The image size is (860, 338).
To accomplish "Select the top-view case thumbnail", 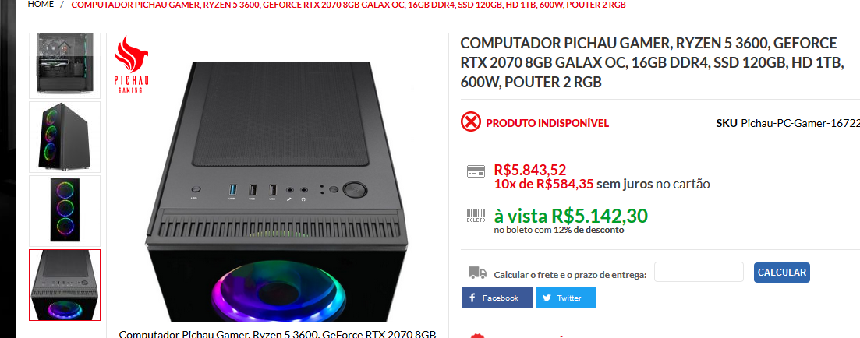I will click(x=65, y=285).
